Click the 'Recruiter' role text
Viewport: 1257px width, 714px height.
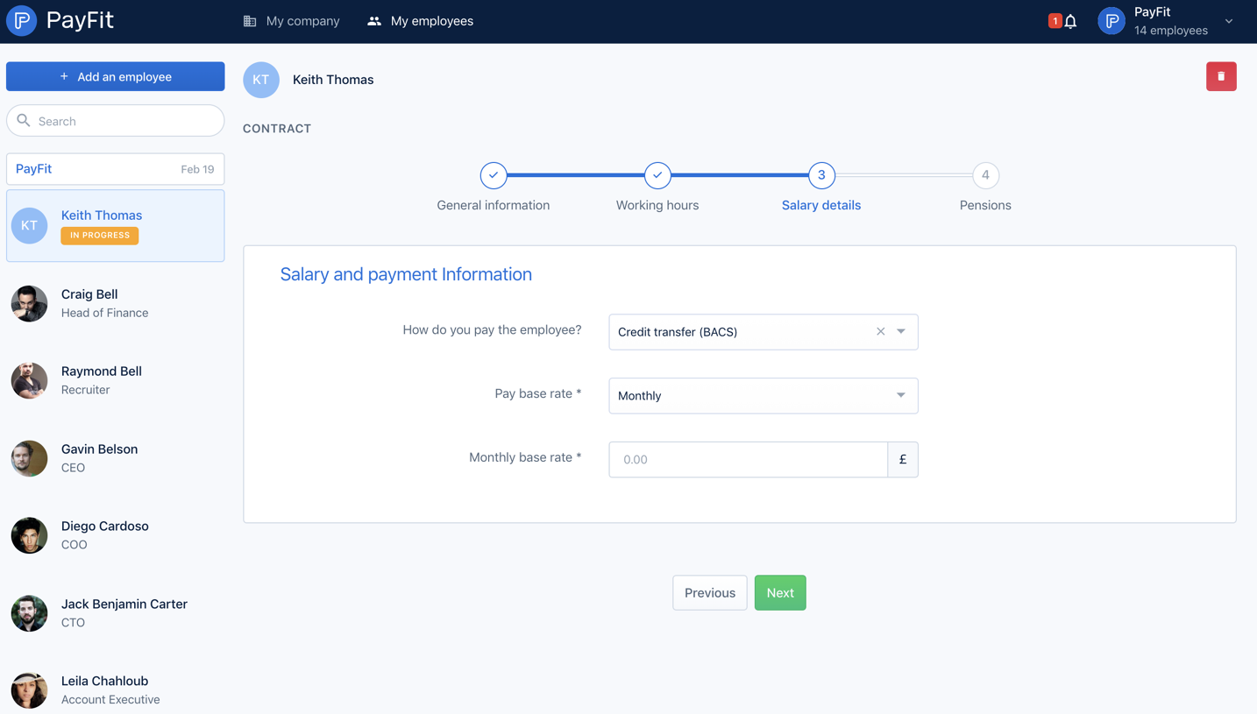coord(86,390)
